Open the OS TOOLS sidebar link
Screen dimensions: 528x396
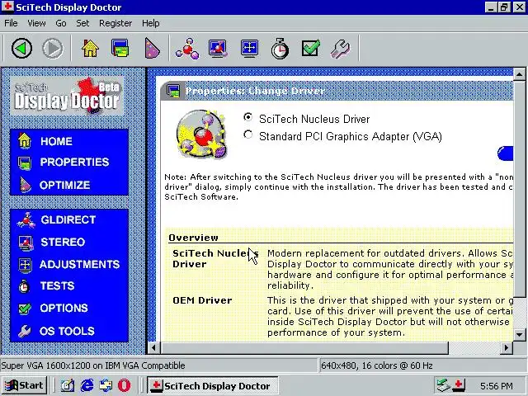[67, 332]
